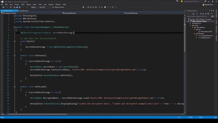Open the File menu

tap(2, 4)
